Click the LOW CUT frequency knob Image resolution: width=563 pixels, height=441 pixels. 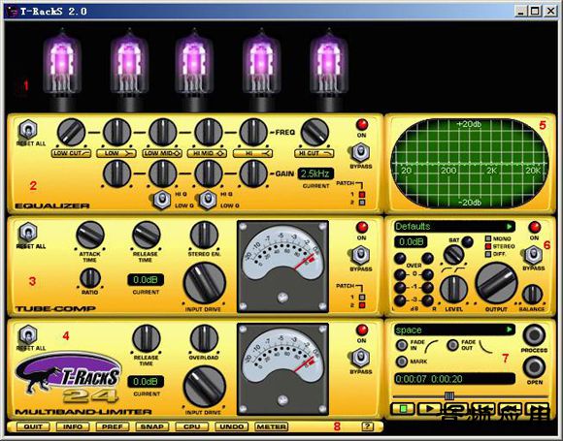(71, 132)
